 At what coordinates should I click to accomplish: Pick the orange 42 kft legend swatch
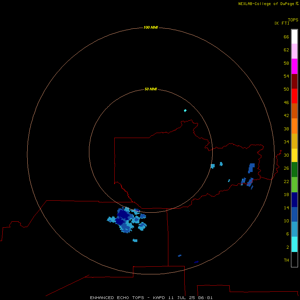coord(294,126)
